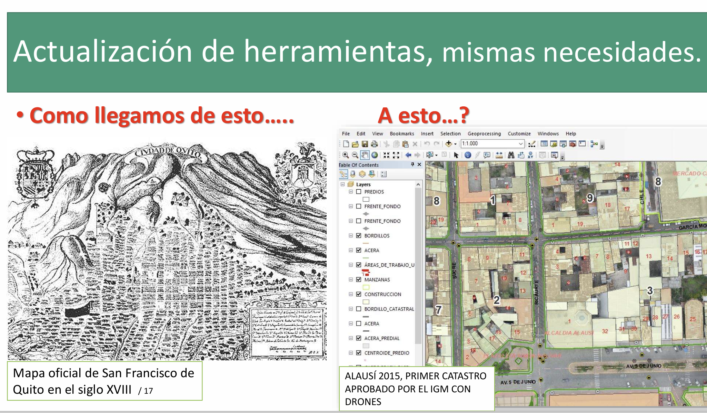The image size is (707, 413).
Task: Click the Fixed Zoom Out arrows icon
Action: pyautogui.click(x=396, y=155)
